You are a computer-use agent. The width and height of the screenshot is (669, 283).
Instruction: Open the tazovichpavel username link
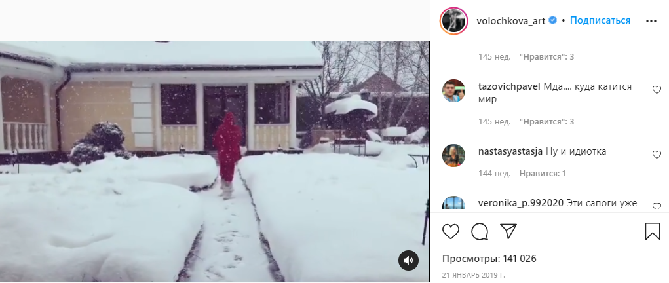coord(509,86)
